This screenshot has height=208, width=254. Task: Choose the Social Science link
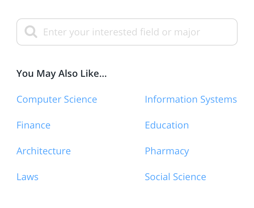coord(175,177)
